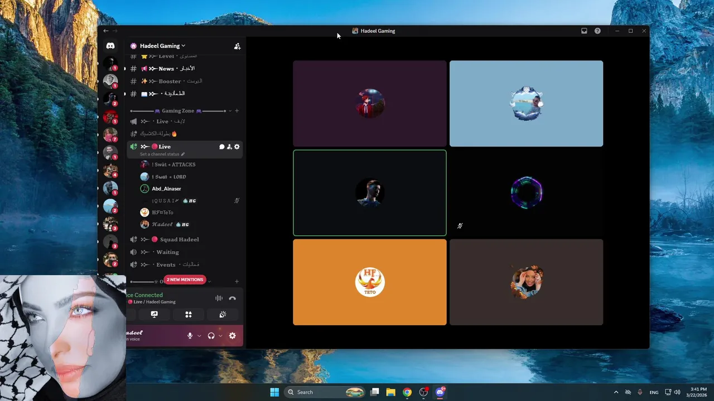Open the help icon in title bar
This screenshot has height=401, width=714.
[x=597, y=31]
